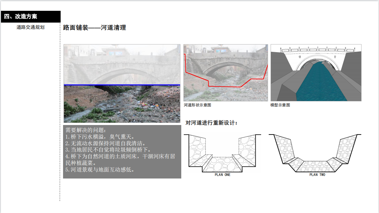Screen dimensions: 379x213
Task: Click the blue horizontal line under bridge
Action: pyautogui.click(x=122, y=85)
